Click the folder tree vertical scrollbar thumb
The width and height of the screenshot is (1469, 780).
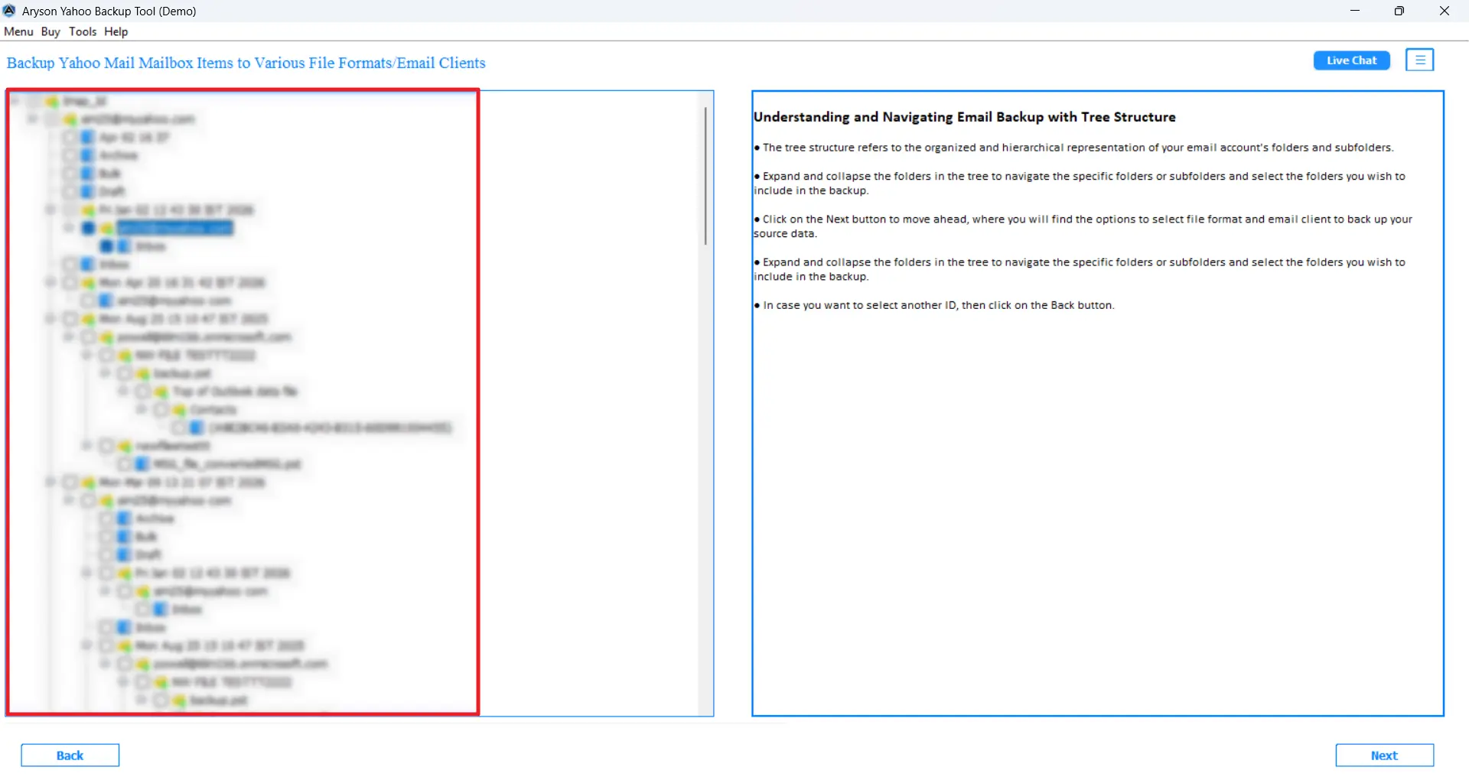click(705, 176)
